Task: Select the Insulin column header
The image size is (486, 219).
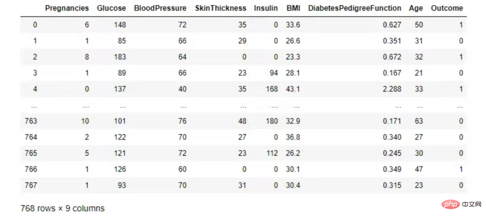Action: [266, 9]
